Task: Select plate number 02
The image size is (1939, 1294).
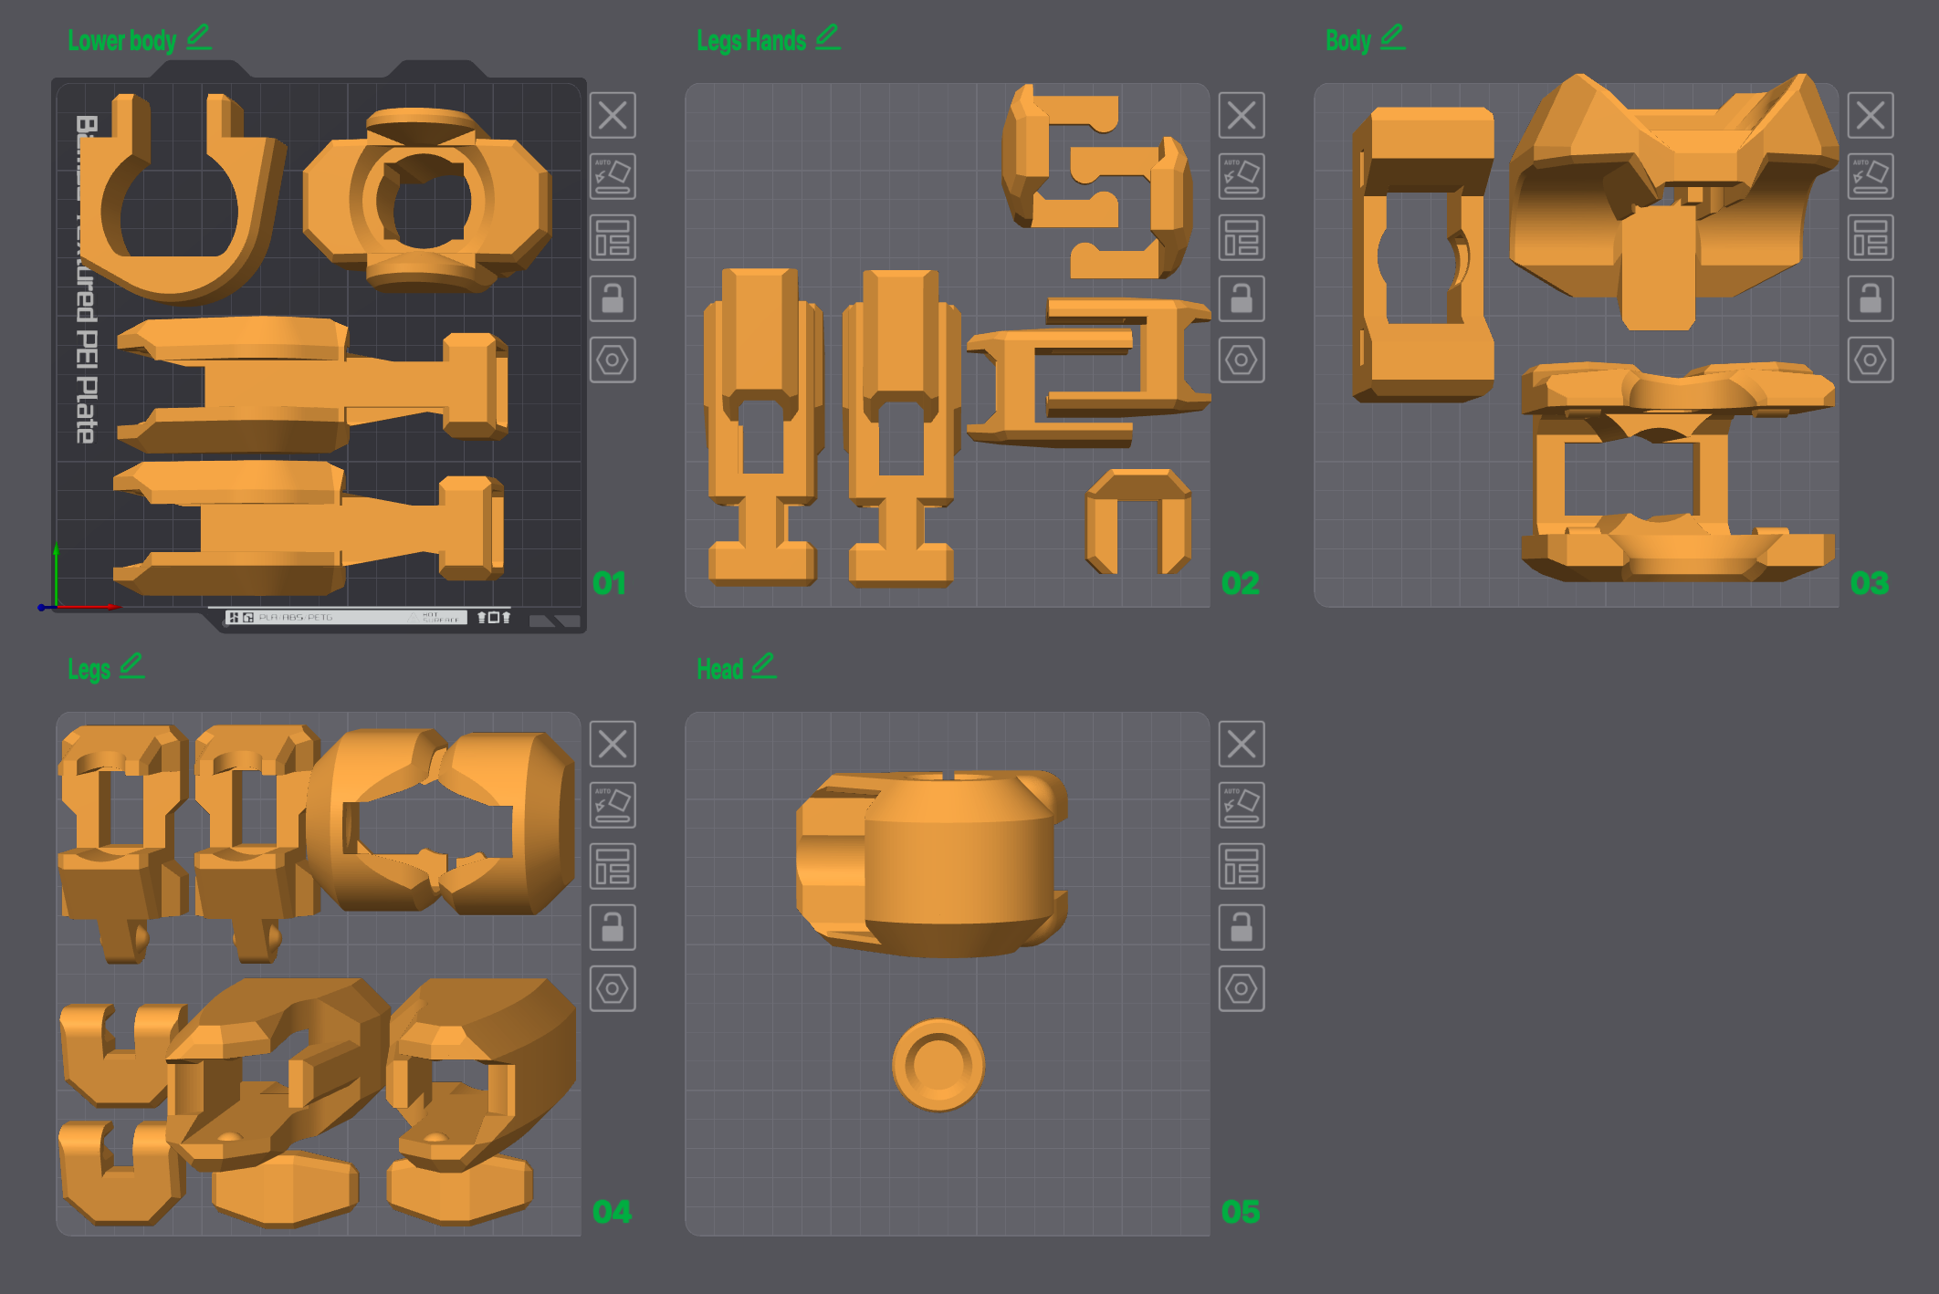Action: pyautogui.click(x=1241, y=583)
